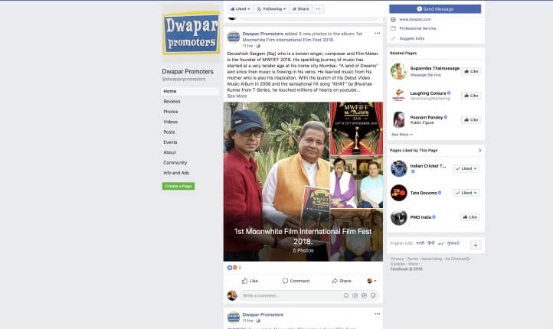Viewport: 553px width, 329px height.
Task: View reaction icons under the album post
Action: tap(232, 268)
